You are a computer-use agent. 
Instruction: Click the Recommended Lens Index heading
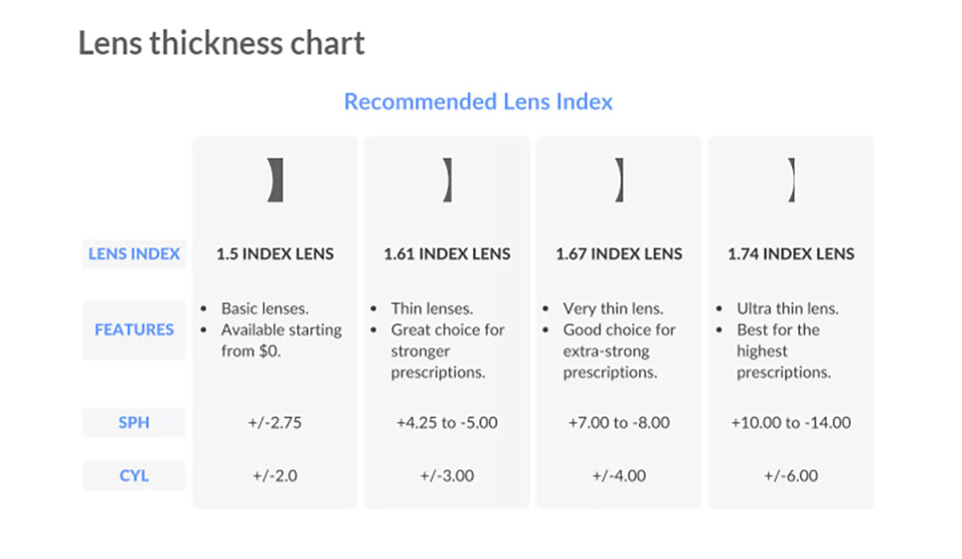pyautogui.click(x=478, y=101)
